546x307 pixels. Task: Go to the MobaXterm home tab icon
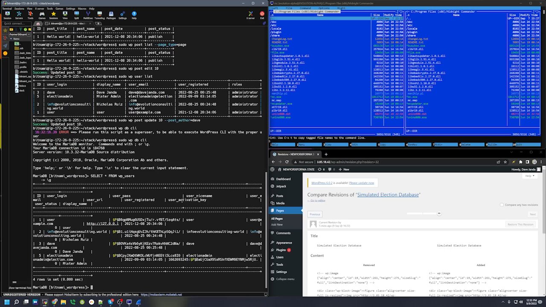pyautogui.click(x=38, y=23)
